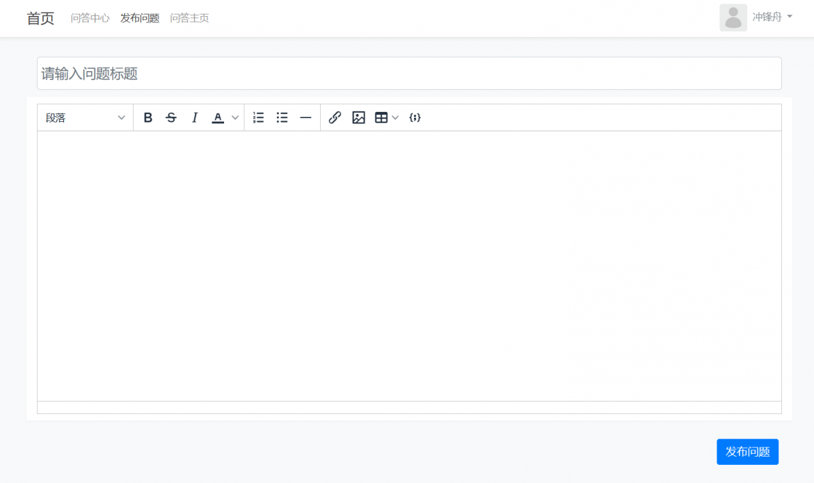
Task: Insert a code block
Action: 415,118
